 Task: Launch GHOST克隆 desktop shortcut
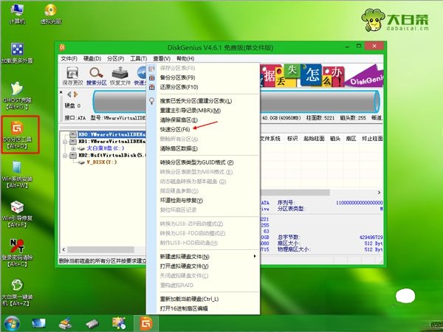[17, 96]
